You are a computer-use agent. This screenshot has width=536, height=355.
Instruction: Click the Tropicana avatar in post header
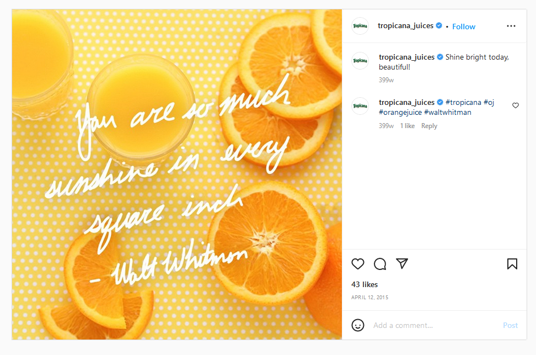tap(360, 26)
